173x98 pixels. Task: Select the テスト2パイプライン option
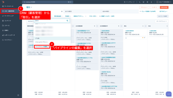pos(52,42)
